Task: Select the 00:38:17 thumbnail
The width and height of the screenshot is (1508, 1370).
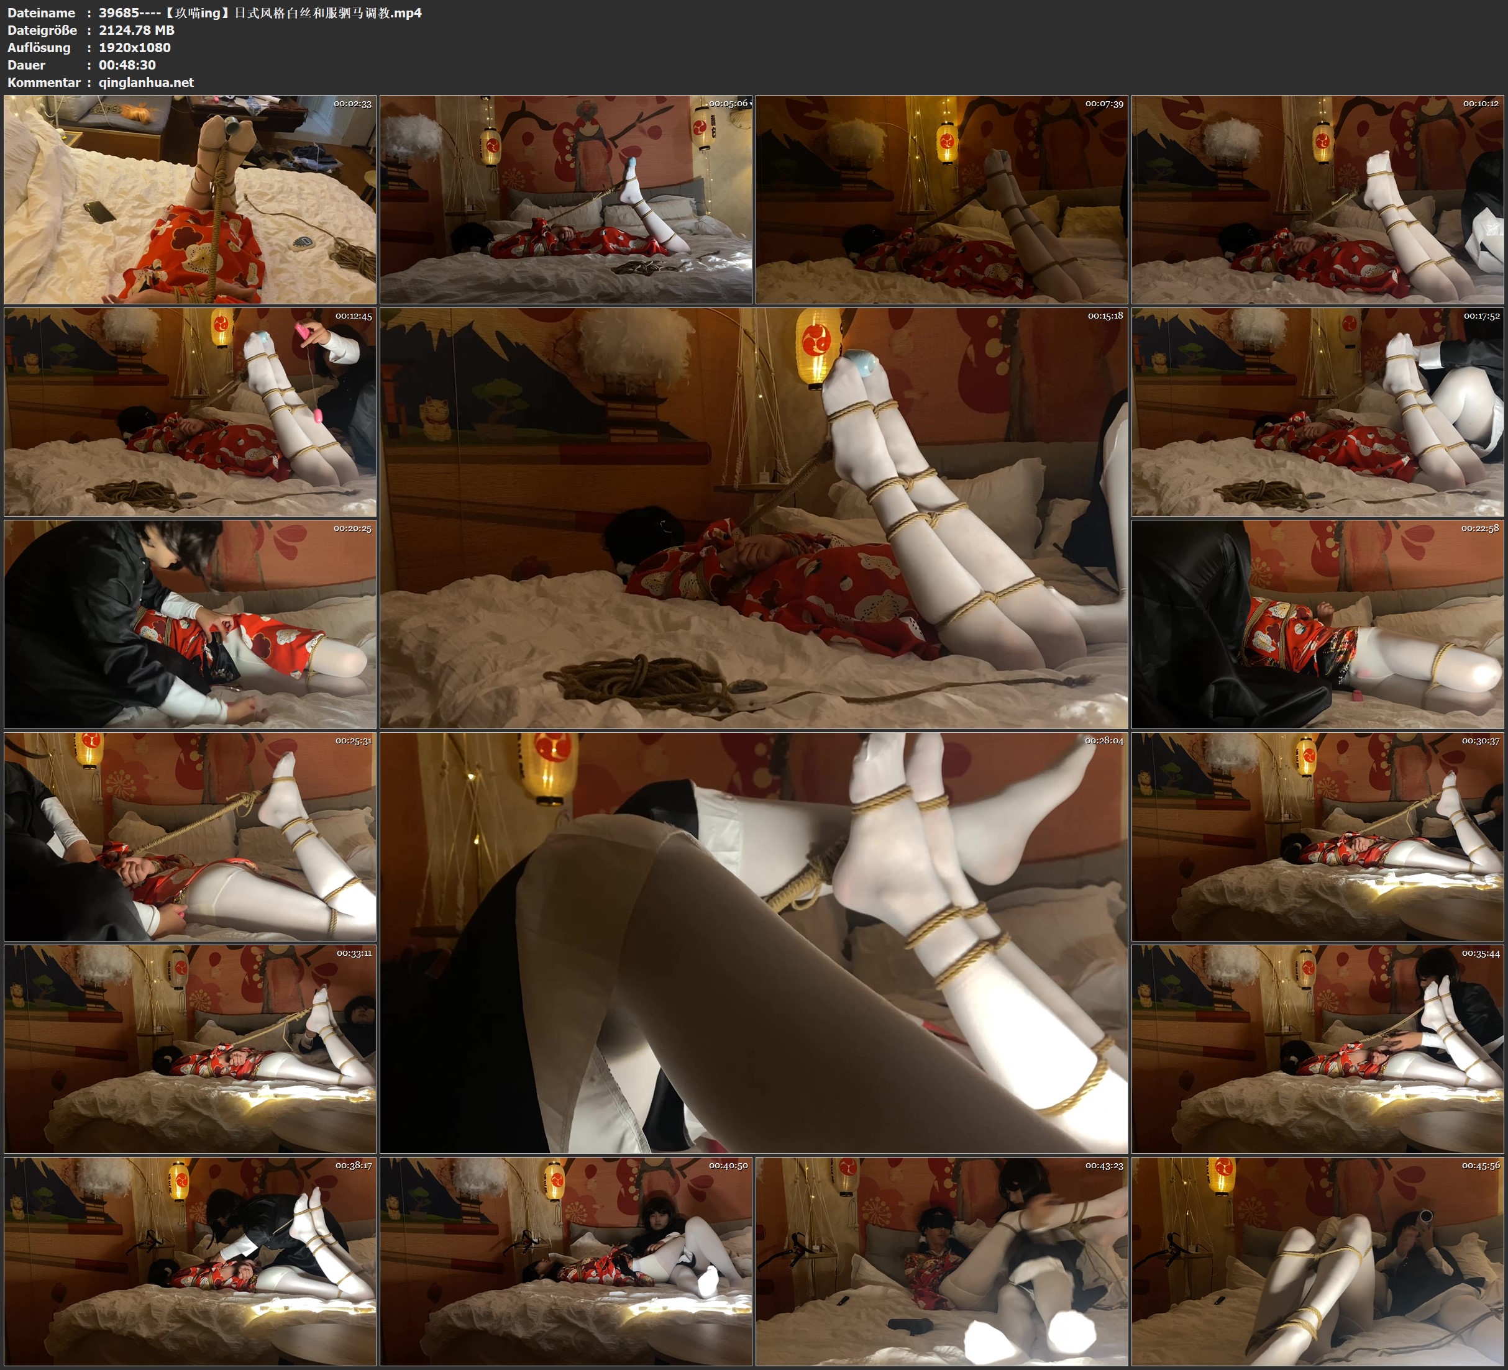Action: (x=190, y=1261)
